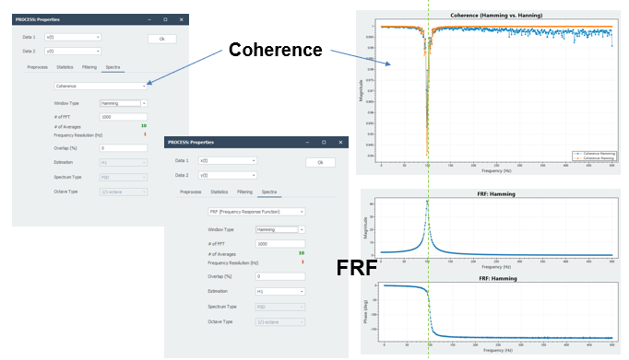Open Data 1 dropdown in FRF dialog
Screen dimensions: 629x360
pyautogui.click(x=228, y=160)
